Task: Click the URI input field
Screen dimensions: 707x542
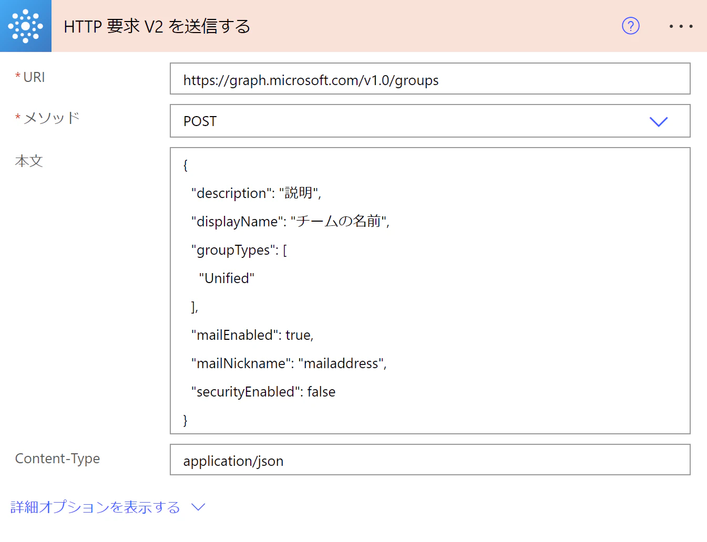Action: pyautogui.click(x=430, y=79)
